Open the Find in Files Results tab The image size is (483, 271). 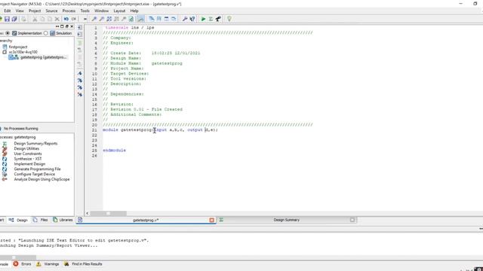point(83,264)
